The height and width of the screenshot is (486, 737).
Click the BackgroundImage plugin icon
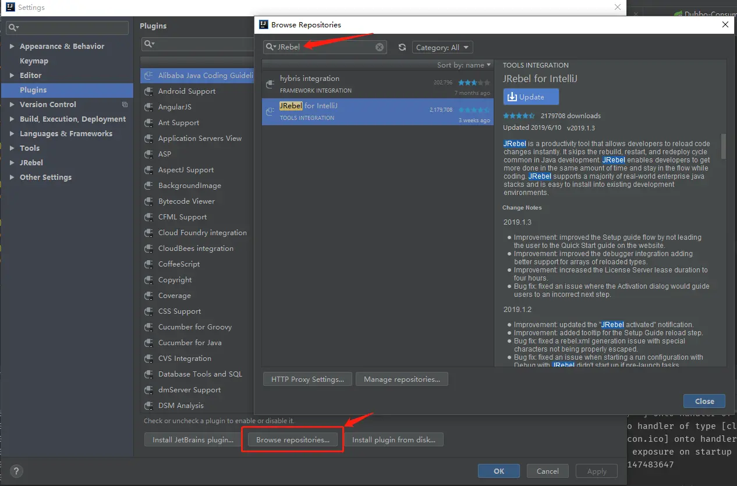pos(148,186)
